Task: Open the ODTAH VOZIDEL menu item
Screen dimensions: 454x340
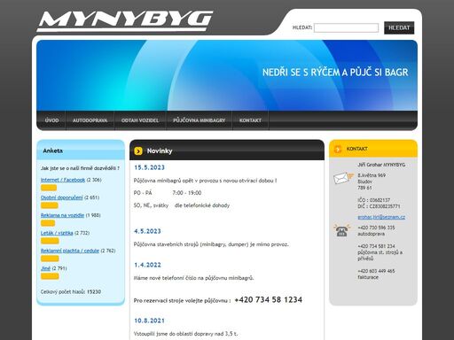Action: coord(140,120)
